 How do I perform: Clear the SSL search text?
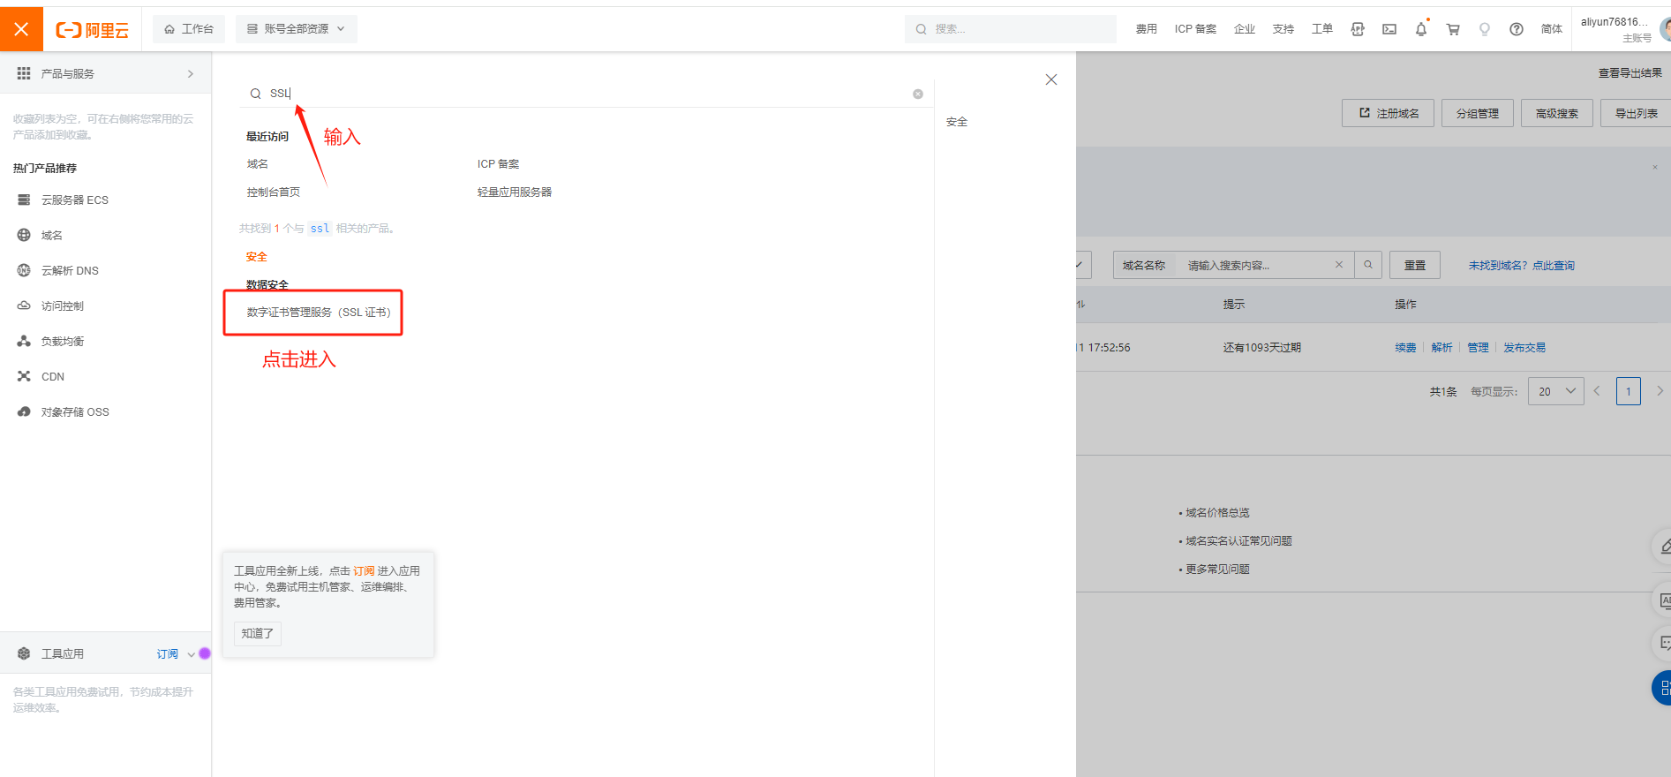coord(918,94)
